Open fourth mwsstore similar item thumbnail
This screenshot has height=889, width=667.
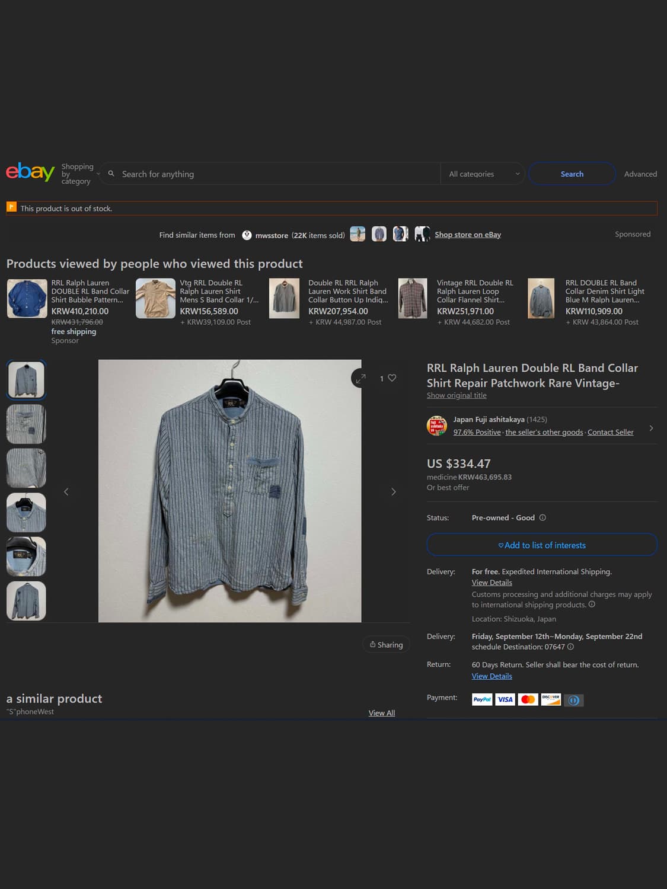(422, 234)
